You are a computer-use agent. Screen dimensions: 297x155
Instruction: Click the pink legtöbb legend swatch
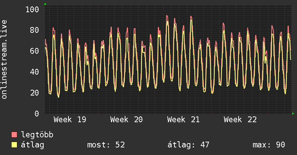[x=14, y=134]
